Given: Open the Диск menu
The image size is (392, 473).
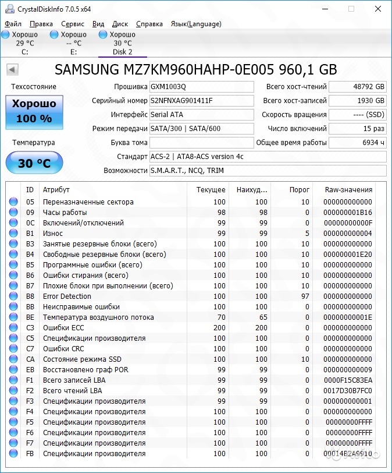Looking at the screenshot, I should point(120,24).
